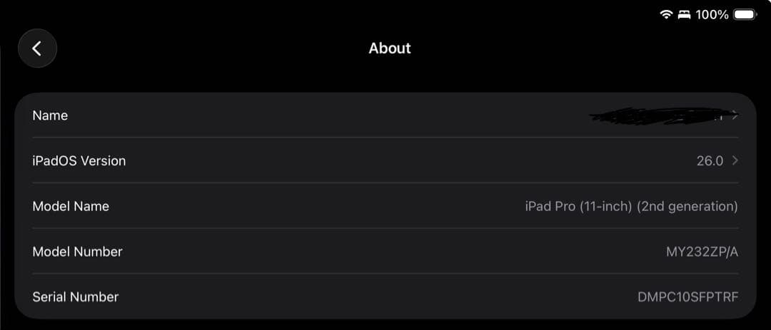Tap the battery indicator icon
This screenshot has height=330, width=771.
coord(745,14)
